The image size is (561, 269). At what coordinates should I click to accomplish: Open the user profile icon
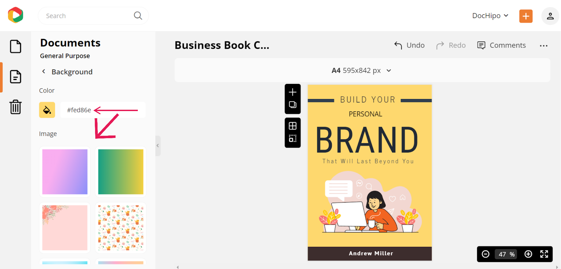[x=550, y=16]
